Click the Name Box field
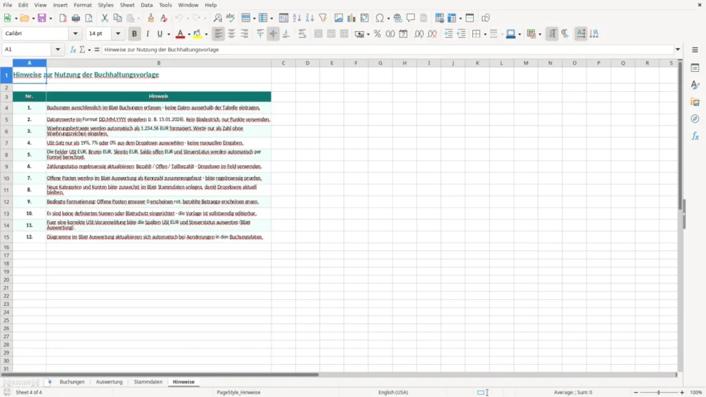This screenshot has width=706, height=397. (x=28, y=50)
